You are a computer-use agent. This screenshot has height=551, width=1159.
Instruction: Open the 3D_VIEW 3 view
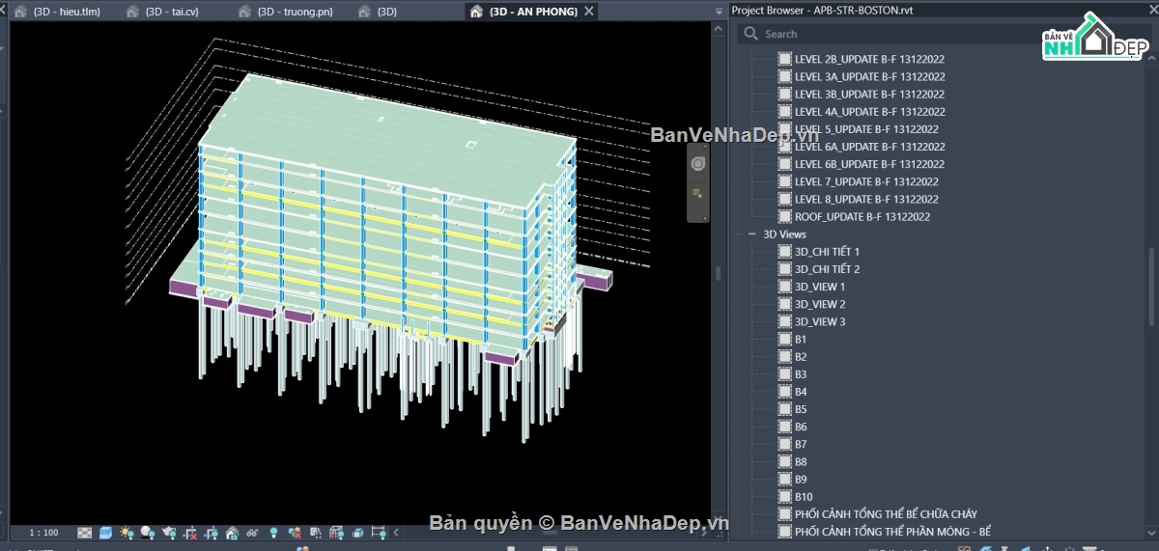[x=820, y=321]
